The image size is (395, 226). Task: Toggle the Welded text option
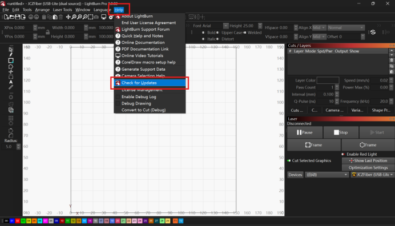(x=244, y=33)
